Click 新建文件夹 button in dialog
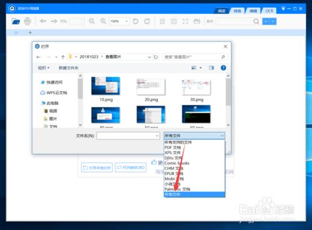The image size is (312, 230). coord(69,67)
